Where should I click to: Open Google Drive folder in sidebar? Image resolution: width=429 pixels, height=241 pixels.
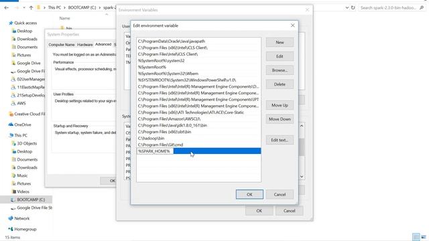tap(28, 63)
